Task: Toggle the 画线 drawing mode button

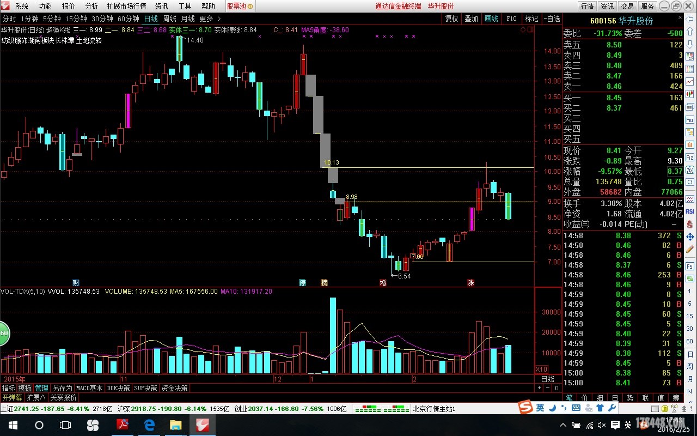Action: pyautogui.click(x=491, y=19)
